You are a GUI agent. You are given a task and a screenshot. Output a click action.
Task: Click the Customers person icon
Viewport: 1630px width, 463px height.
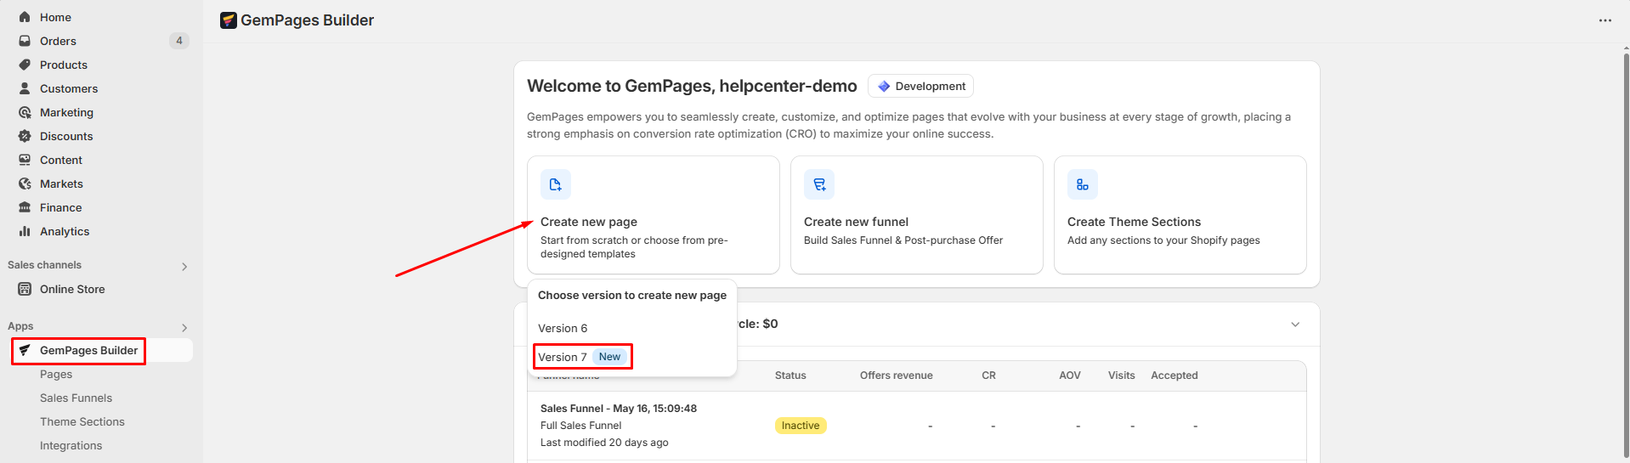25,88
